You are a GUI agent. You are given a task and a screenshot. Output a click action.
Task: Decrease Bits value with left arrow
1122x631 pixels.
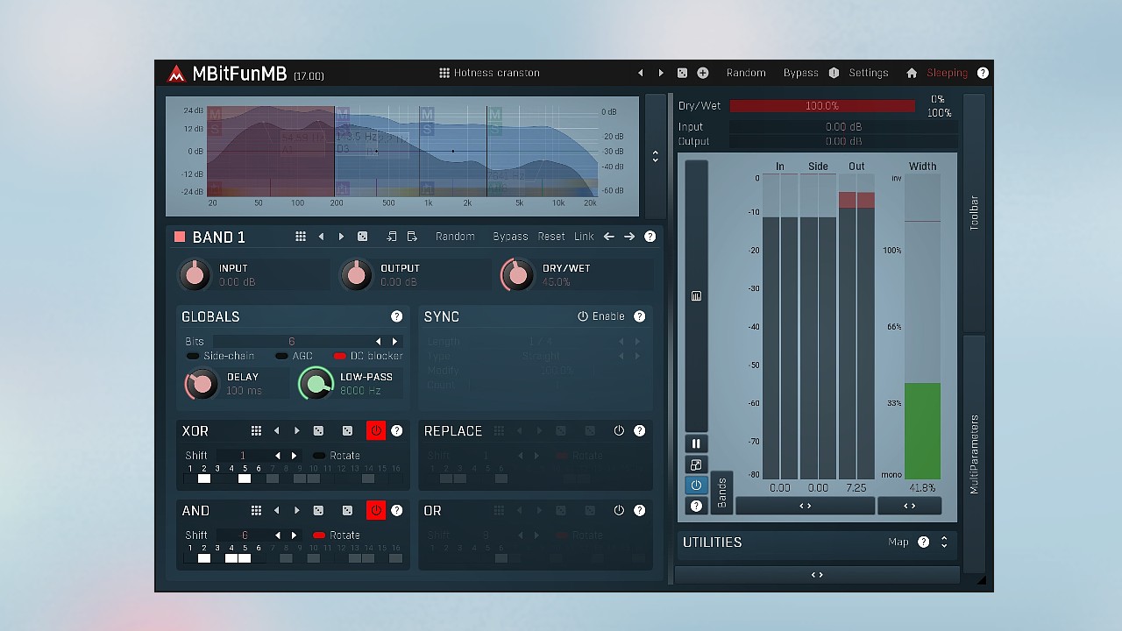379,342
